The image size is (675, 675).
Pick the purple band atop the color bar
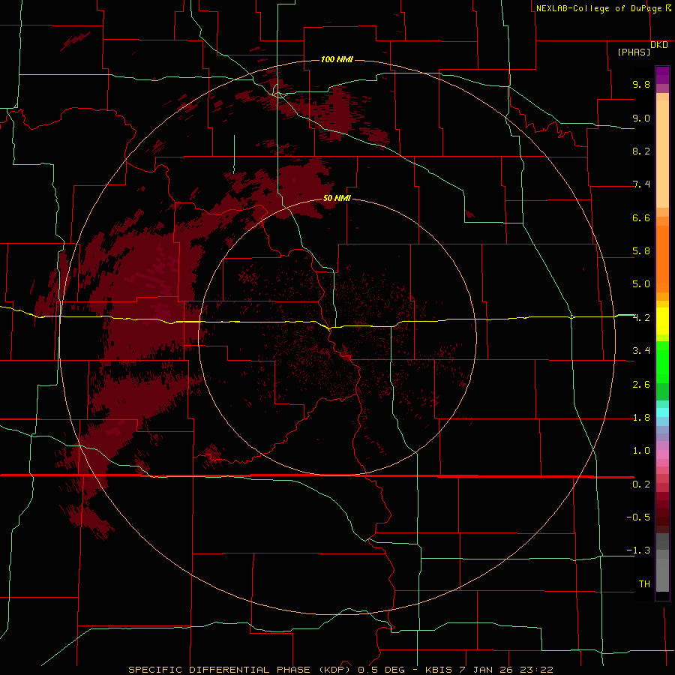(662, 75)
